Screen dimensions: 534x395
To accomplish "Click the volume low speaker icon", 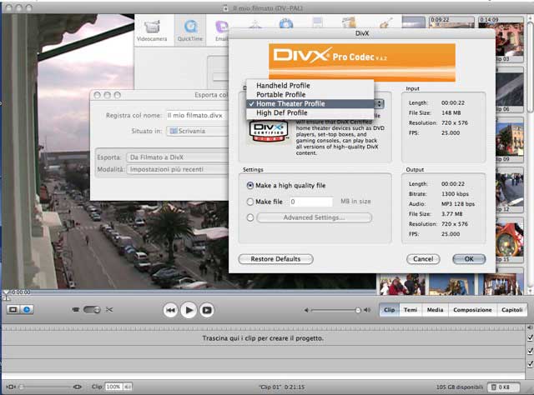I will click(x=306, y=310).
